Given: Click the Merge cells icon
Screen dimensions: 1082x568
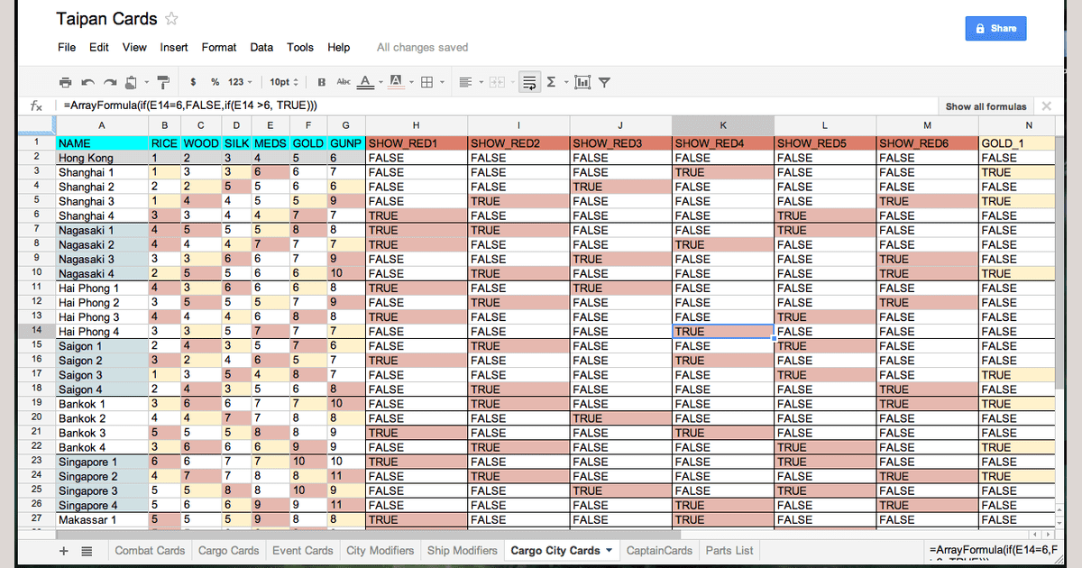Looking at the screenshot, I should click(x=496, y=82).
